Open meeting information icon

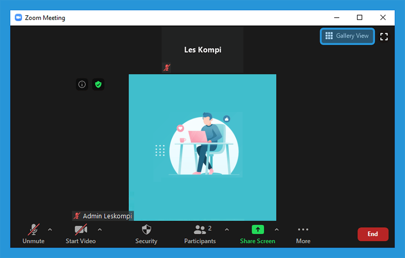click(82, 84)
